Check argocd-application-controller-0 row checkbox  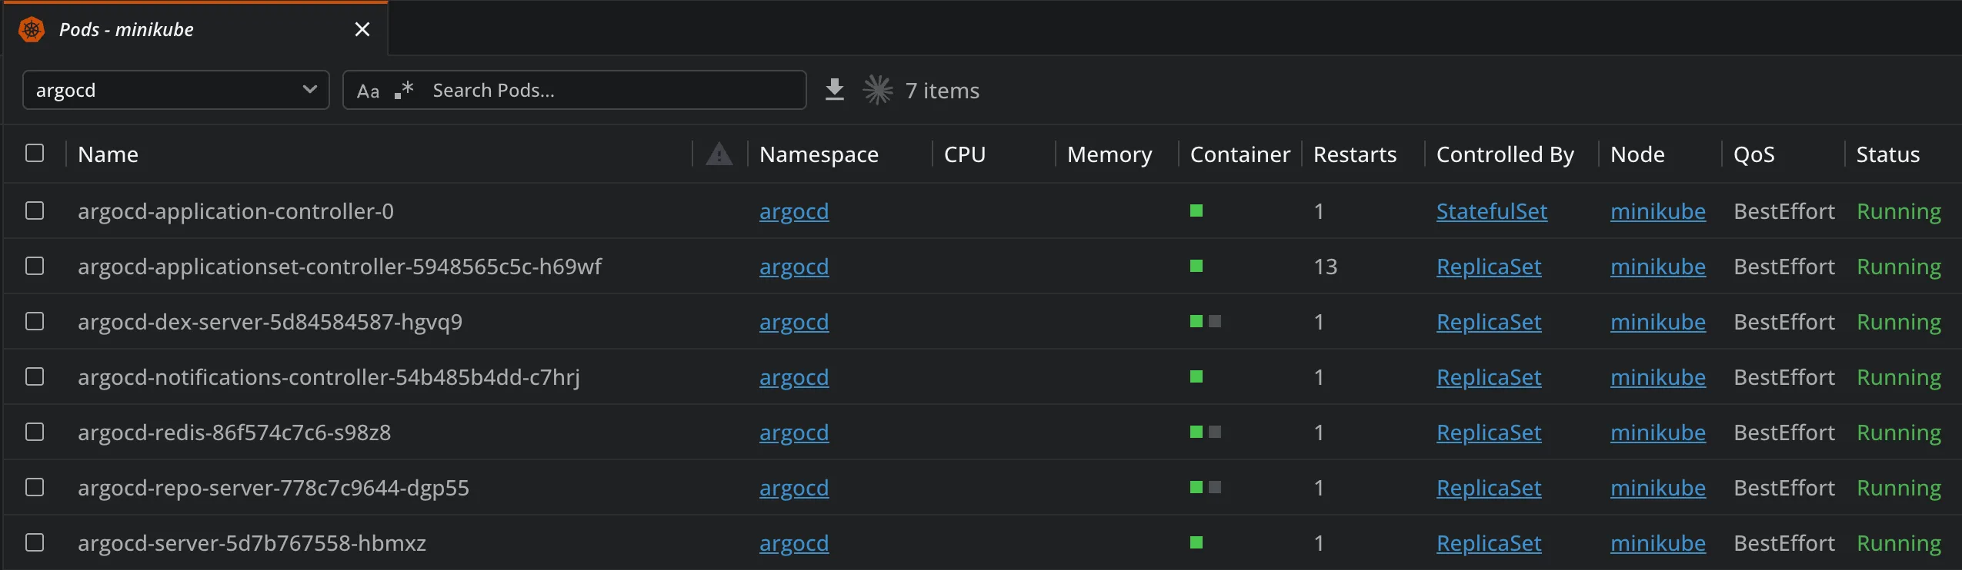[x=35, y=210]
